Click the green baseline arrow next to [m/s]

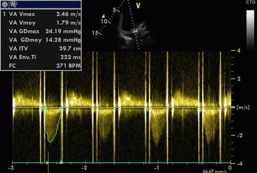[x=233, y=107]
